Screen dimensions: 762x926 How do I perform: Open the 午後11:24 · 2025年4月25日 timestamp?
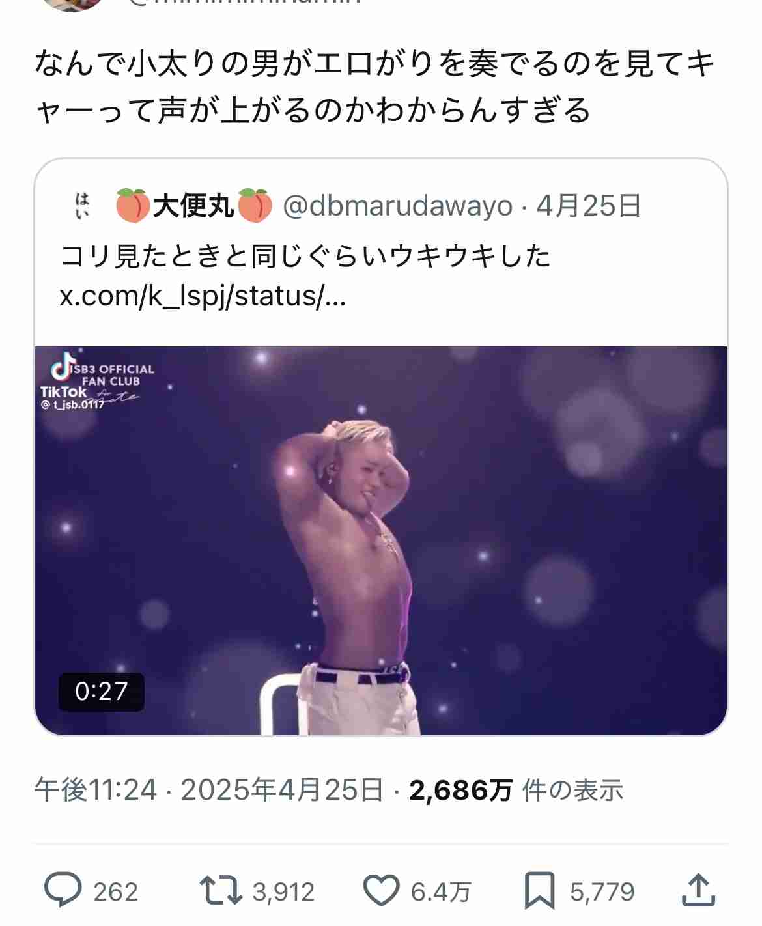click(x=208, y=790)
